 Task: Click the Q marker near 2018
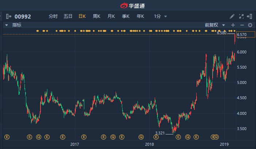tap(141, 137)
